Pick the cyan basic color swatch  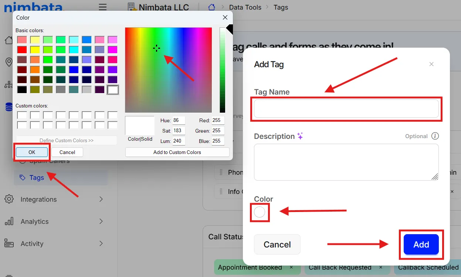[74, 49]
